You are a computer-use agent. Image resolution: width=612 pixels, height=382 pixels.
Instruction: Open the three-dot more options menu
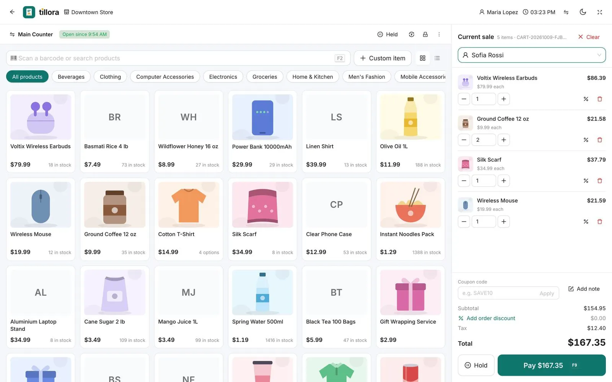(x=439, y=34)
